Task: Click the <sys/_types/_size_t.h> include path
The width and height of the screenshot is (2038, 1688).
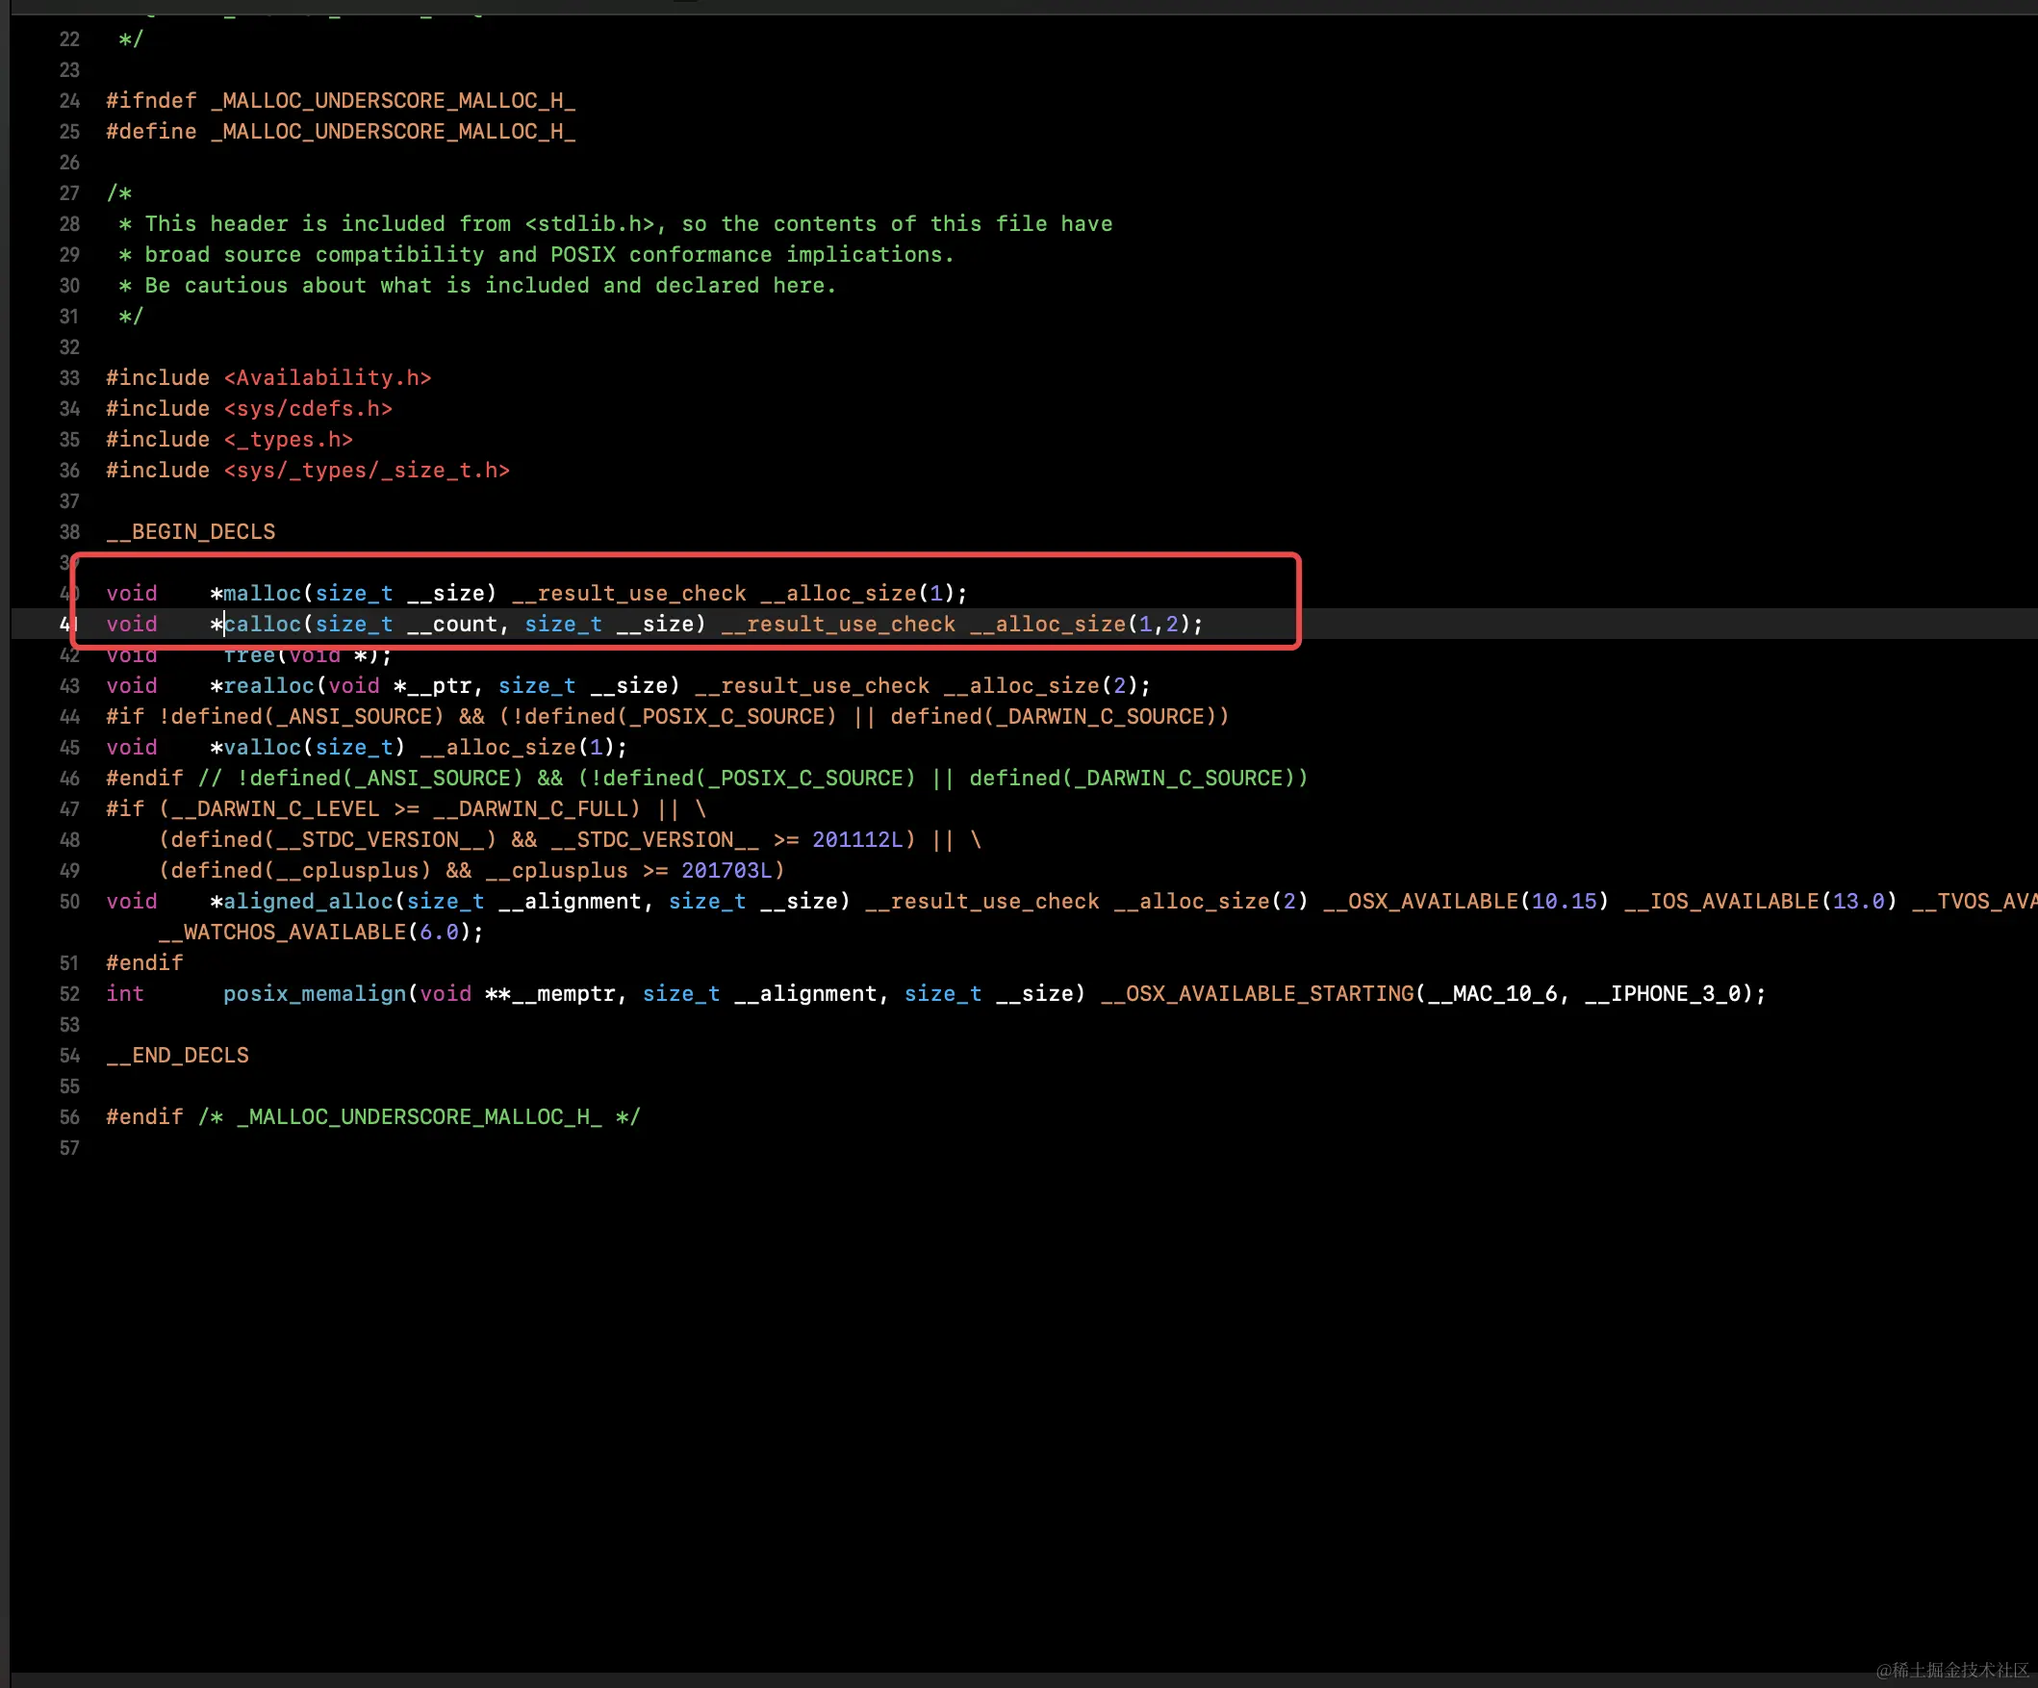Action: pyautogui.click(x=366, y=470)
